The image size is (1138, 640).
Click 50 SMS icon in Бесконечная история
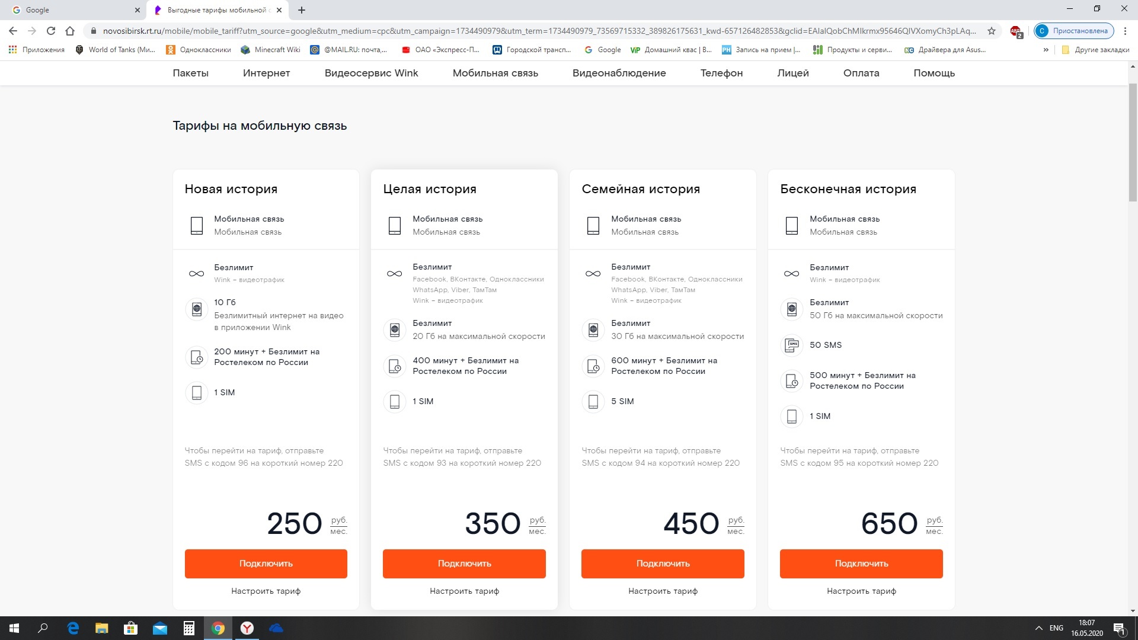point(792,345)
